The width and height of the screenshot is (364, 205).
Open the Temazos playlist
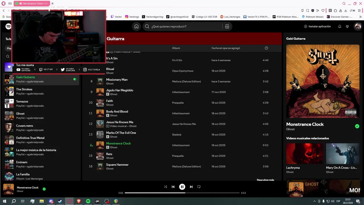tap(41, 104)
